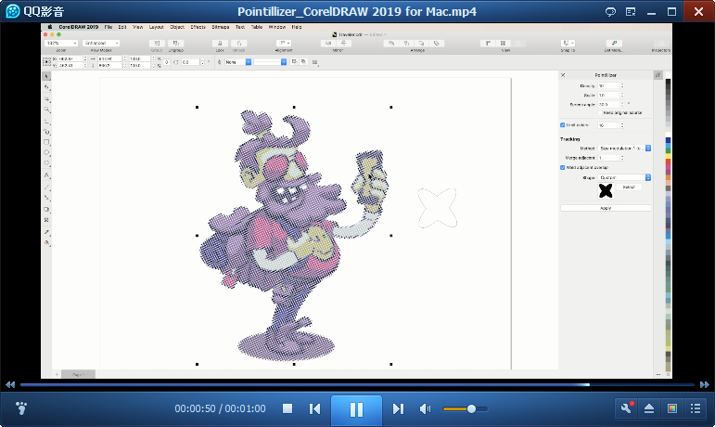Open the Zoom level dropdown

click(61, 43)
